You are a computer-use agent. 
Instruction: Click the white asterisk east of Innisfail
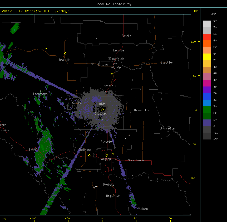coord(132,80)
